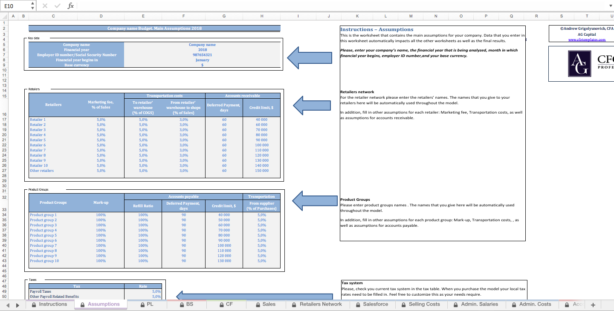The image size is (614, 311).
Task: Click the Name Box showing E10
Action: [15, 6]
